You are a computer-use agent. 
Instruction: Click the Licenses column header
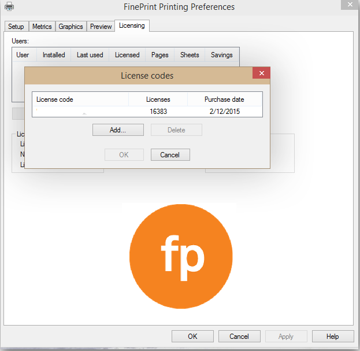pos(158,99)
